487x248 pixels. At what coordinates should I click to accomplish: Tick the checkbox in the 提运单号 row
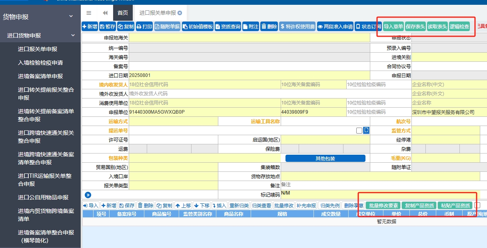tap(359, 130)
